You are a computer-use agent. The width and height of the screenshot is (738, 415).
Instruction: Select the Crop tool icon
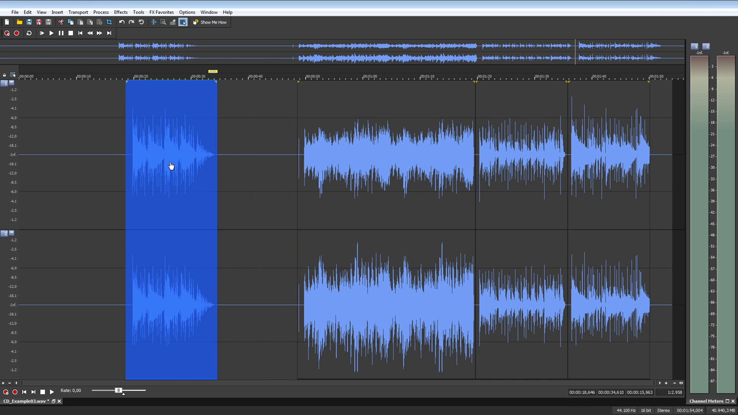(109, 22)
